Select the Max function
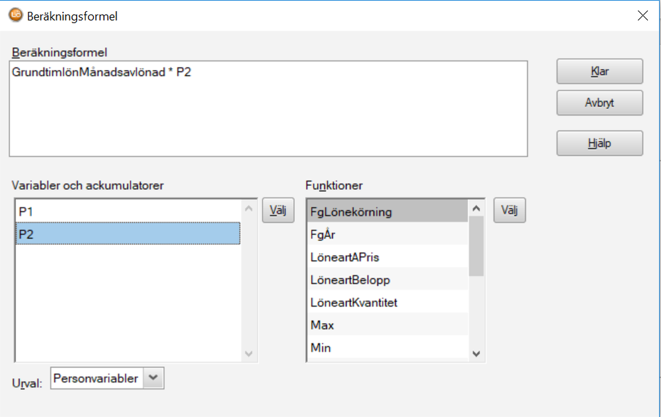Screen dimensions: 661x417 [x=387, y=325]
